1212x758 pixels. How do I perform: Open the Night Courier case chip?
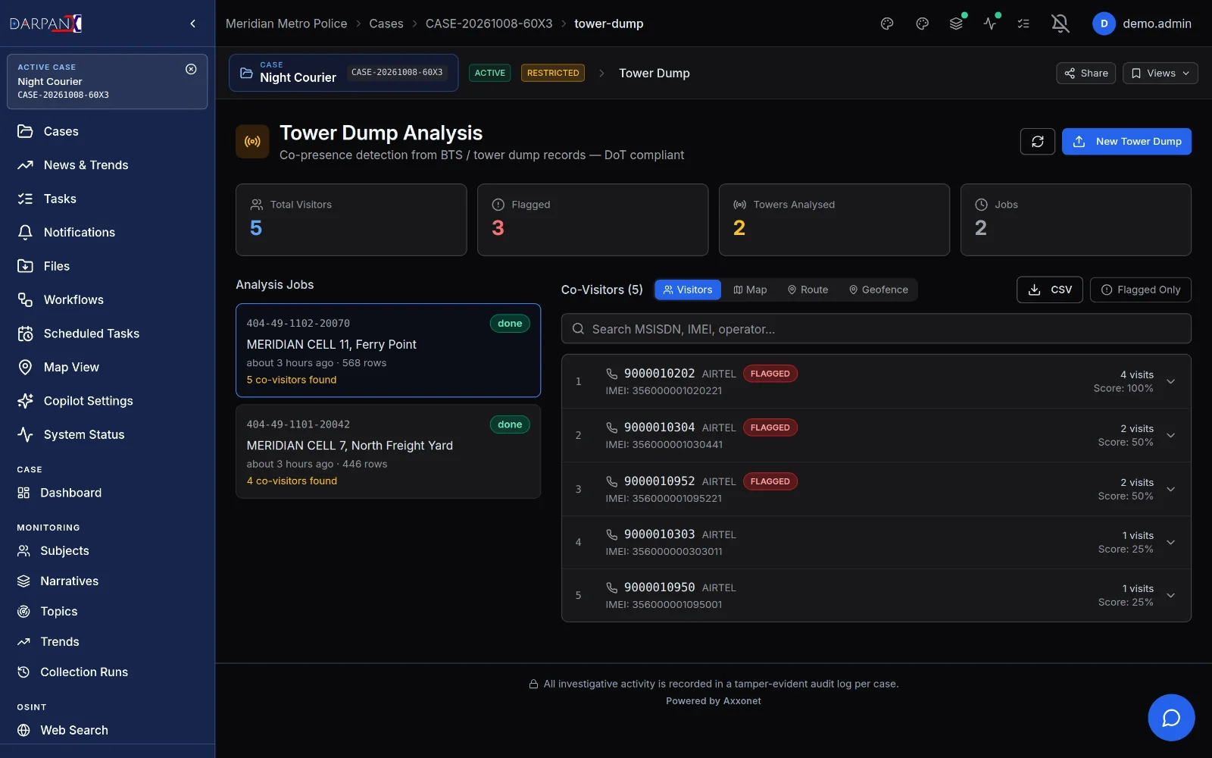click(343, 73)
